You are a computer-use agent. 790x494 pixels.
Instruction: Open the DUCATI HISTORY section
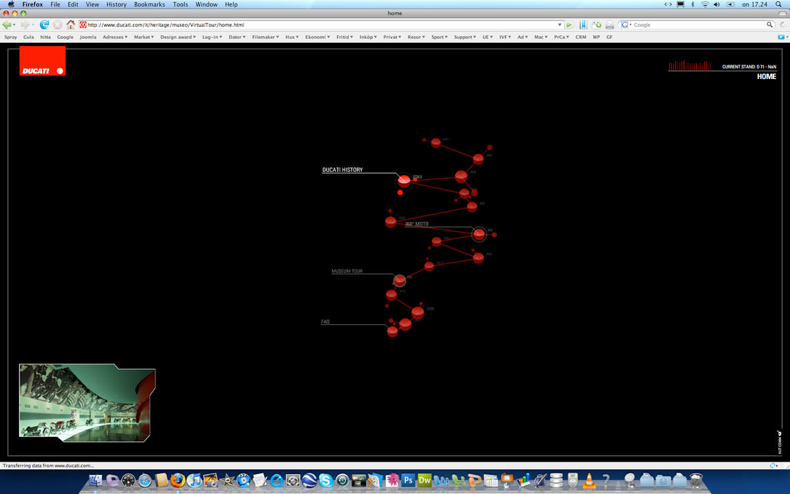[342, 170]
